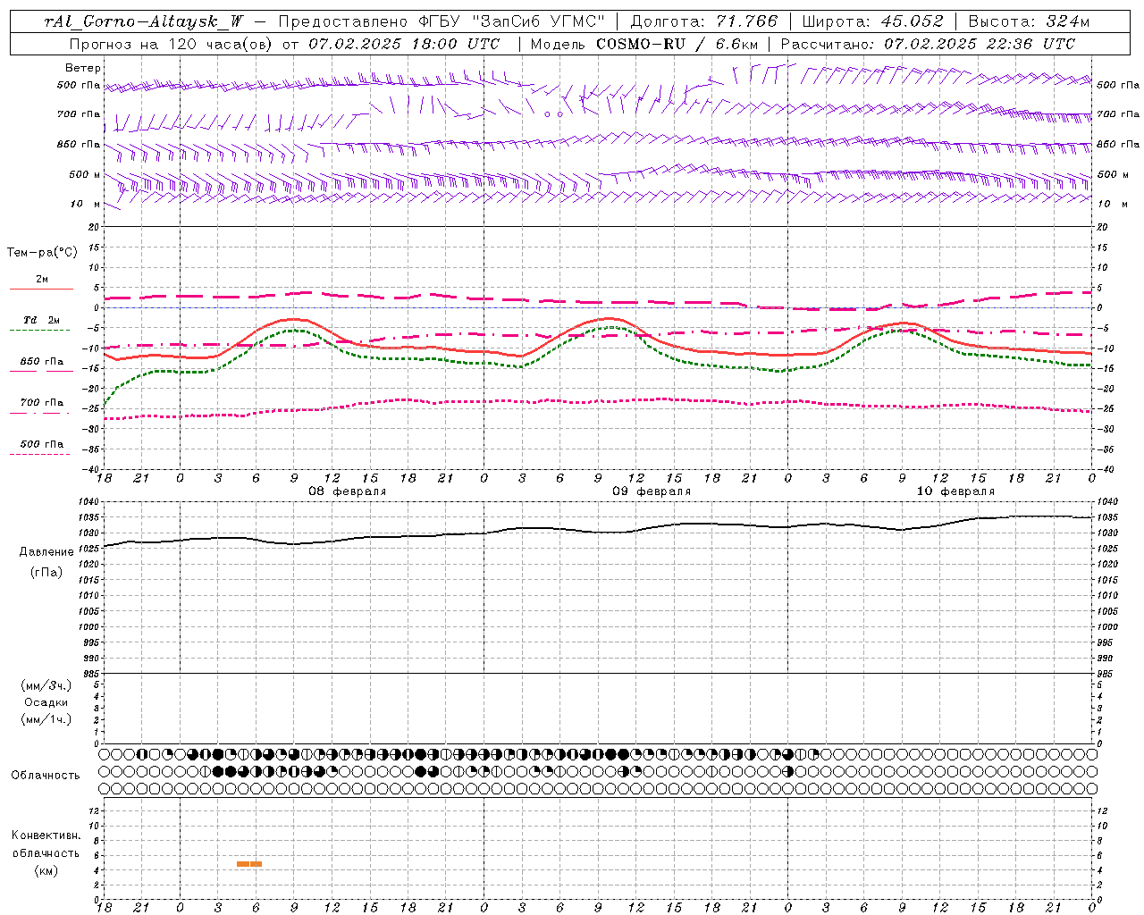Click the Прогноз на 120 часа(ов) text
The height and width of the screenshot is (915, 1144).
pos(172,44)
